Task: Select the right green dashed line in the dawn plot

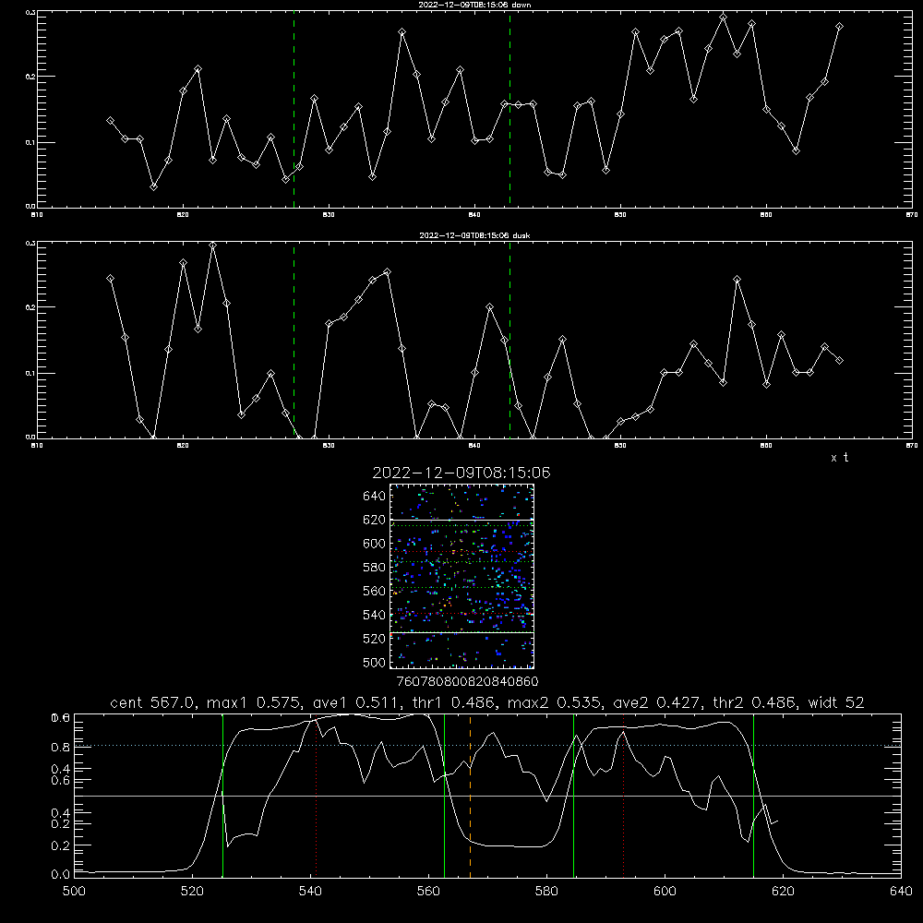Action: (509, 110)
